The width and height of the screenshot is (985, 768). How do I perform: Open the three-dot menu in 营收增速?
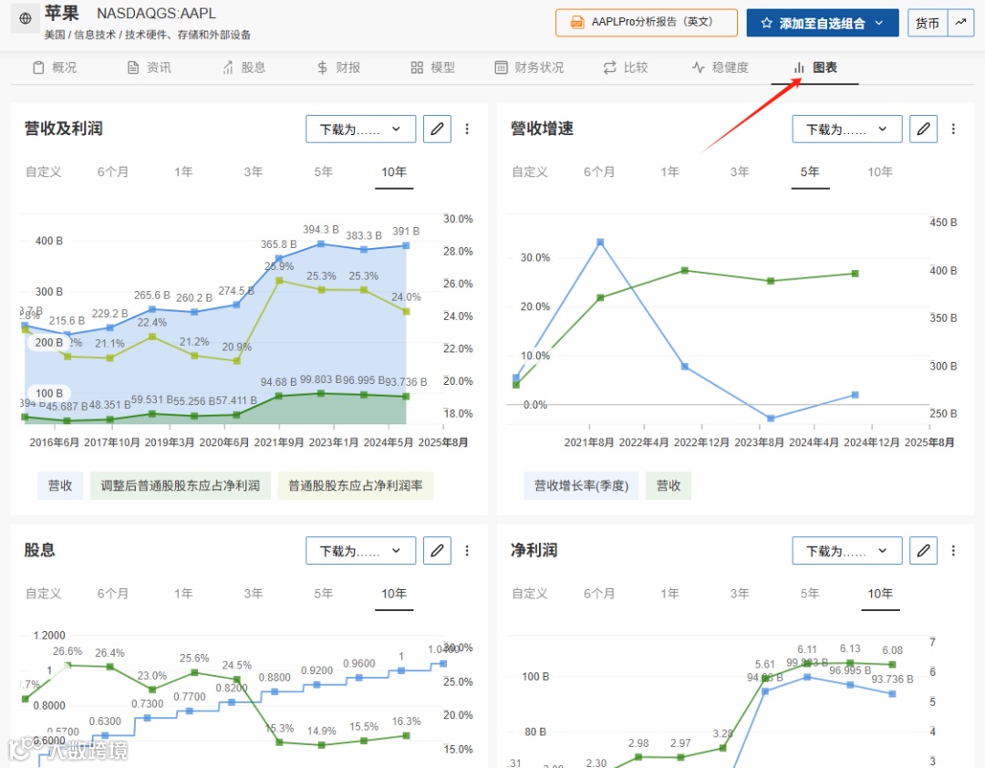click(953, 129)
